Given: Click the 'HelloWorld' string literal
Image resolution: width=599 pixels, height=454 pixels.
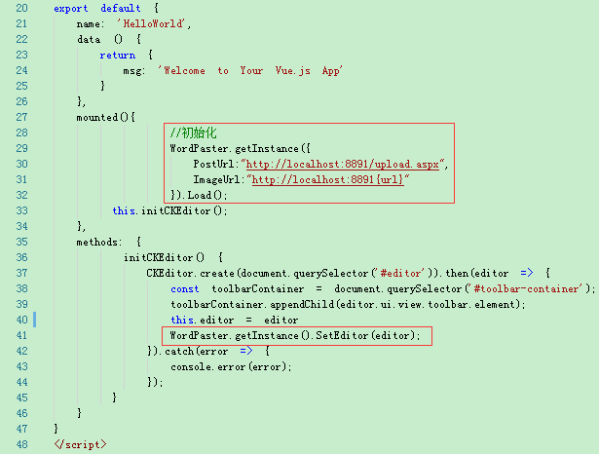Looking at the screenshot, I should (152, 23).
